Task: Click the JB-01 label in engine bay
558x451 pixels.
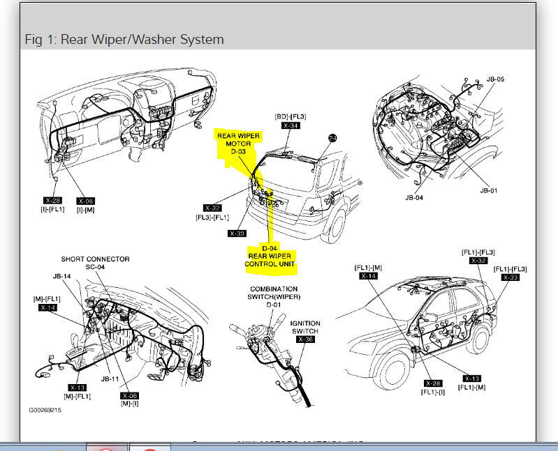Action: [x=489, y=191]
